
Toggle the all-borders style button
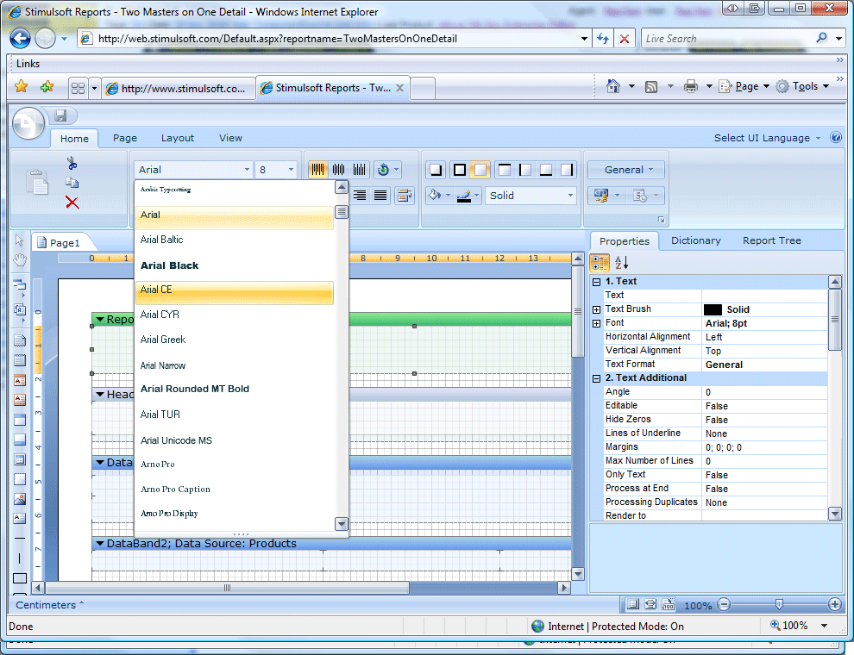[460, 170]
